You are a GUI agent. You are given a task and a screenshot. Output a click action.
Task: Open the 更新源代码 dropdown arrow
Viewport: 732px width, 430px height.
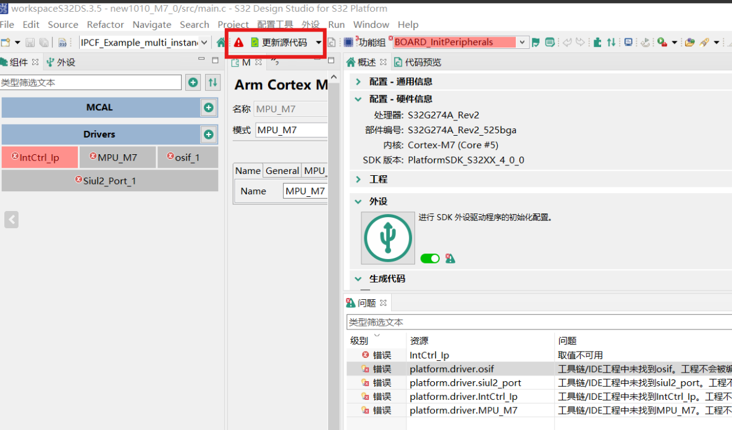(x=318, y=43)
